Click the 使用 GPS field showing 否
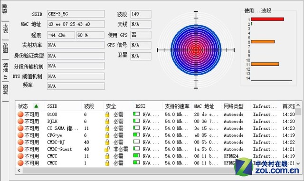This screenshot has height=181, width=304. [141, 35]
